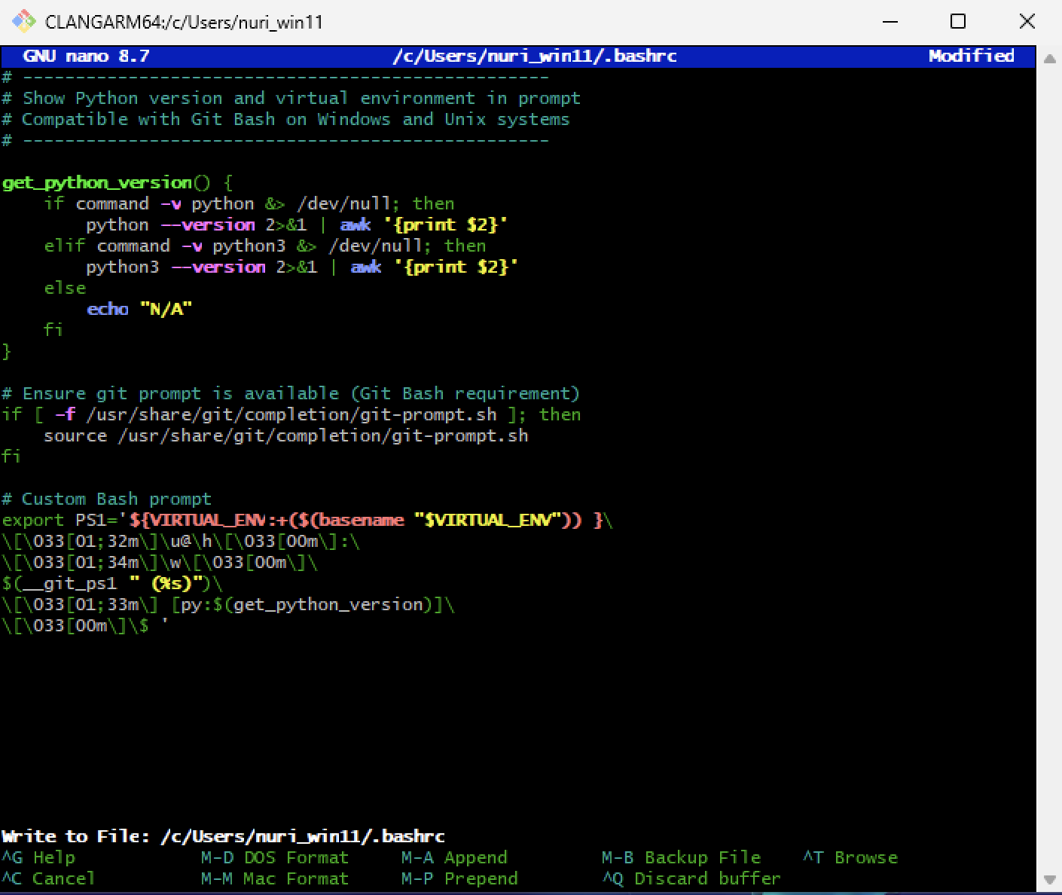Maximize the terminal window
The height and width of the screenshot is (895, 1062).
[958, 21]
